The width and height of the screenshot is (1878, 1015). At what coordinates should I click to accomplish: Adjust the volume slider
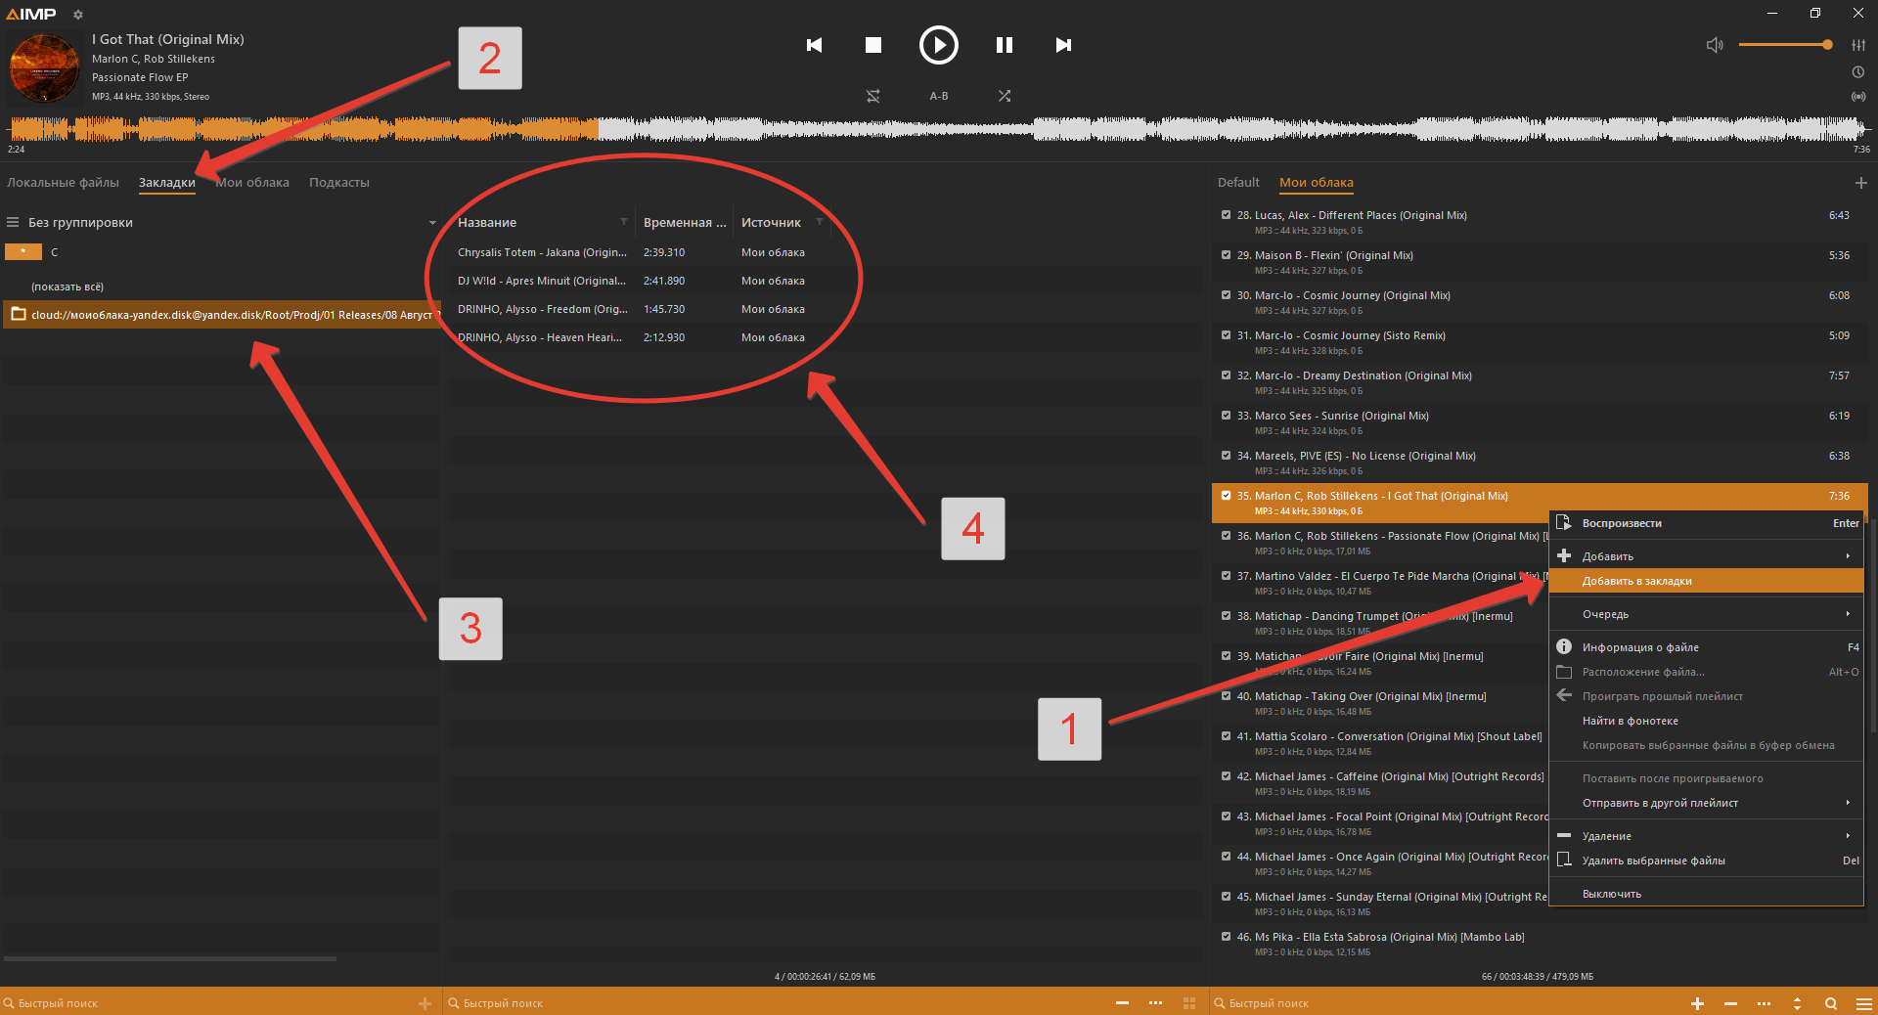click(x=1784, y=45)
